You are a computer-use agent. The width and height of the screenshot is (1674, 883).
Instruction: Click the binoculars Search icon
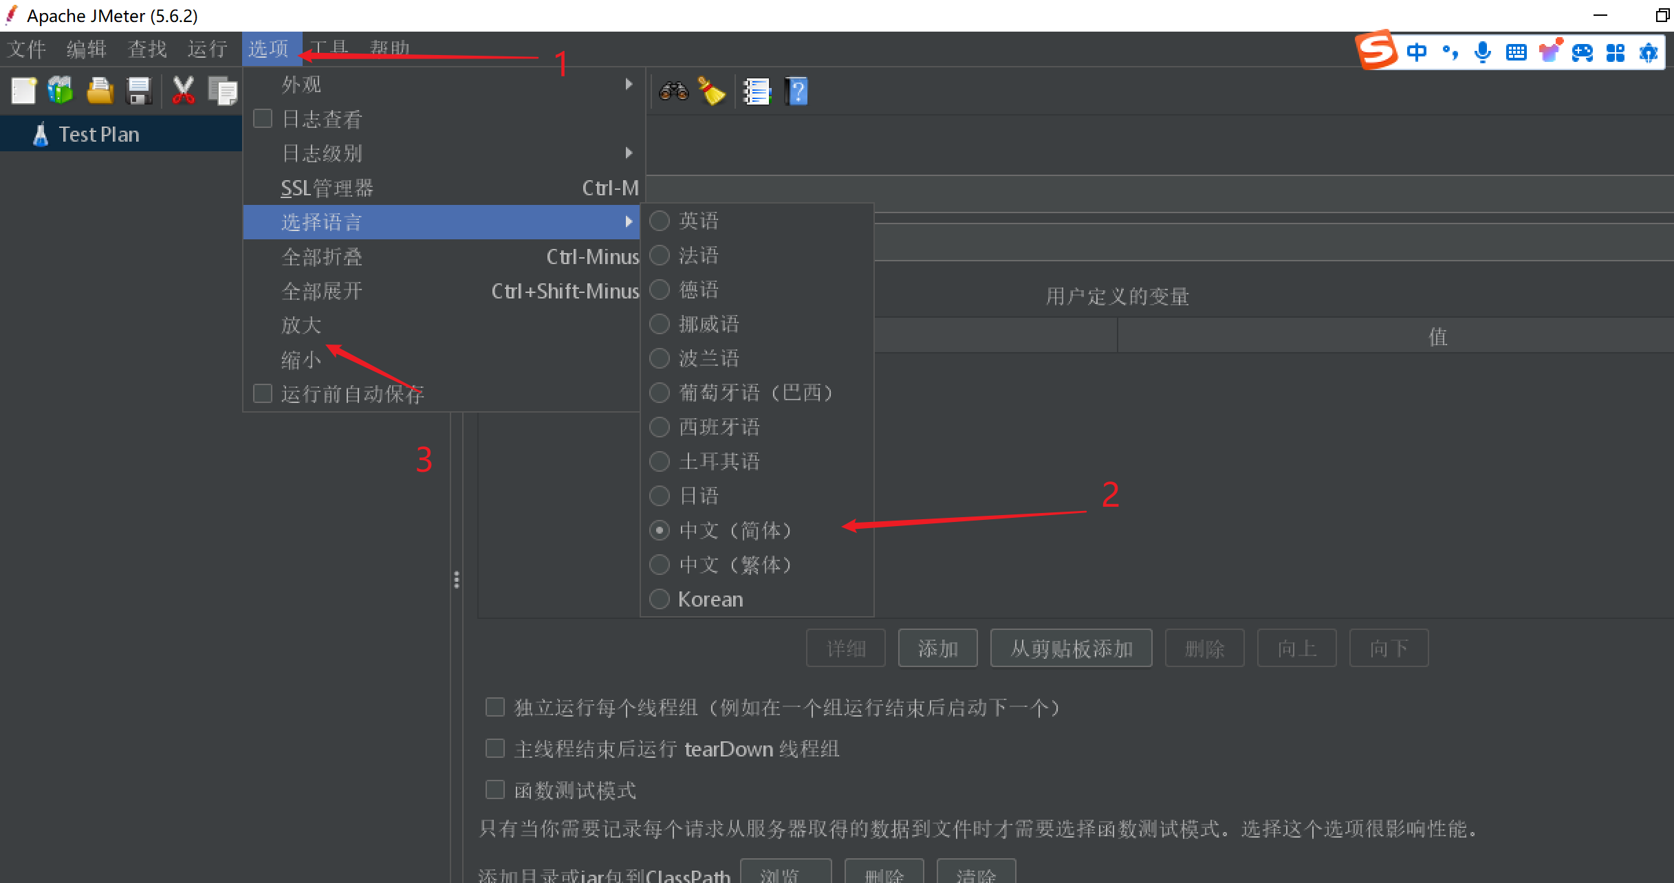coord(673,91)
